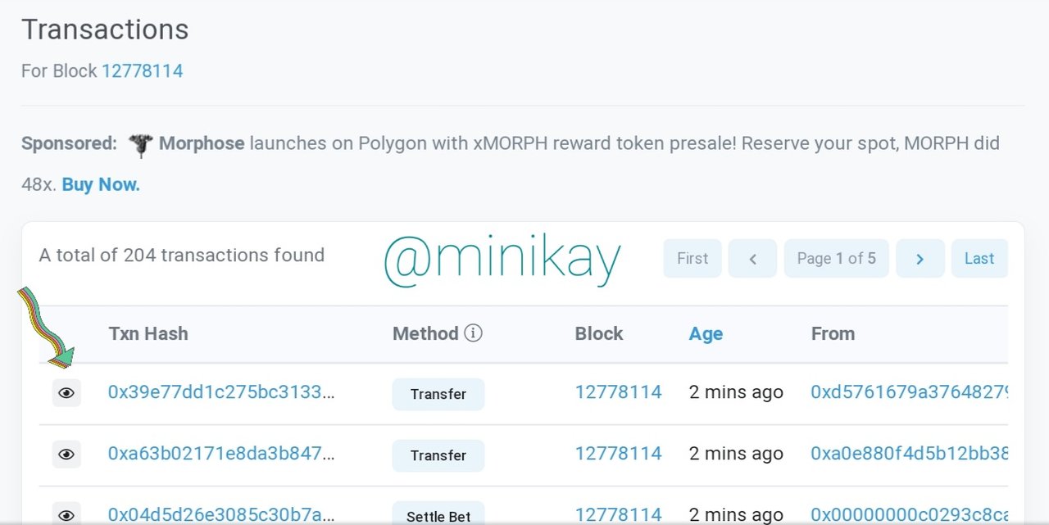Open sender address 0xa0e880f4d5b12bb38
The image size is (1049, 525).
point(909,454)
